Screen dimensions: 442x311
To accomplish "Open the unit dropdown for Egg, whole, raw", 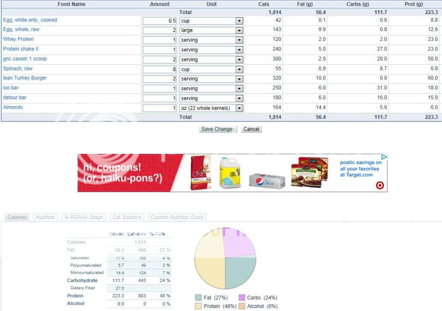I will tap(239, 31).
